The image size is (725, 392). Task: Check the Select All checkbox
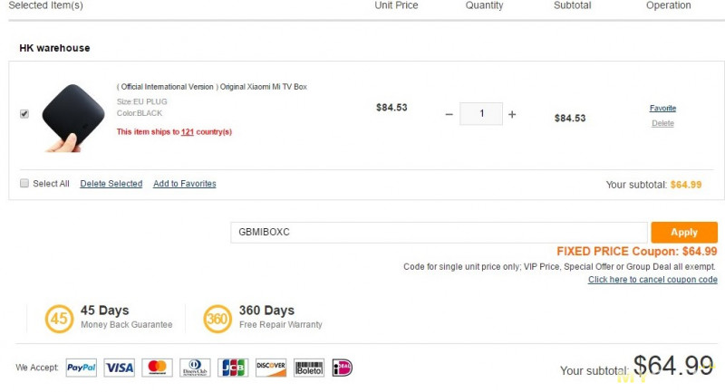[x=24, y=183]
